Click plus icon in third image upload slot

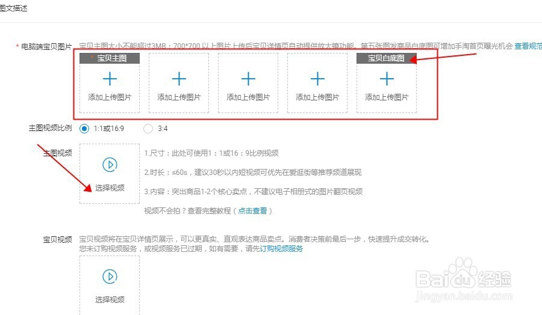248,79
